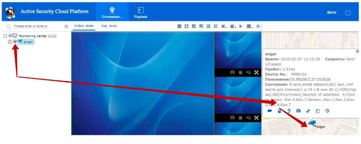Screen dimensions: 361x144
Task: Open video toolbar settings gear
Action: 258,26
